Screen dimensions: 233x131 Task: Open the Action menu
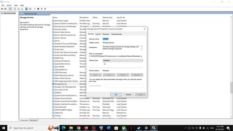click(9, 5)
